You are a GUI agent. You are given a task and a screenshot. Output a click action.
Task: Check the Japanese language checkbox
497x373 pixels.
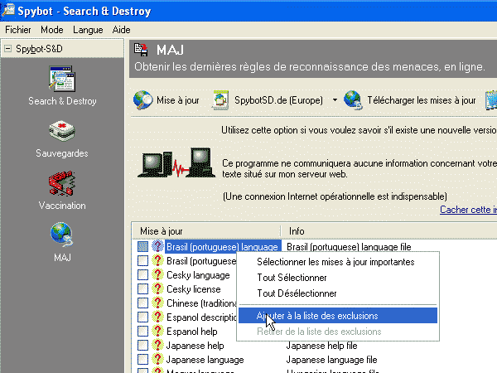click(x=143, y=359)
